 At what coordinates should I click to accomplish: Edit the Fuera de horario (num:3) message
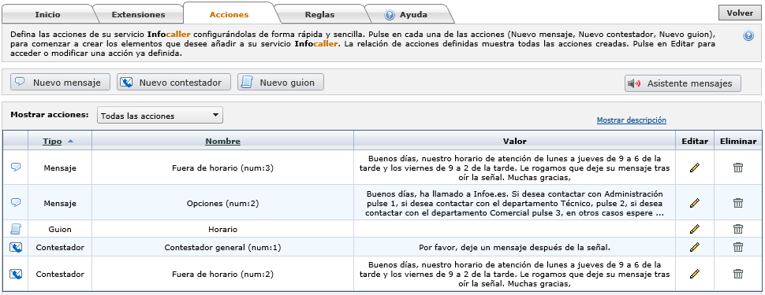pos(695,168)
